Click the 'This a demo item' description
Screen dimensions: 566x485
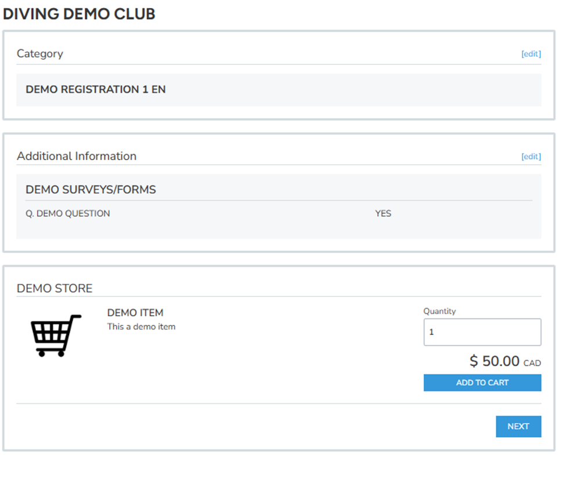[x=141, y=327]
